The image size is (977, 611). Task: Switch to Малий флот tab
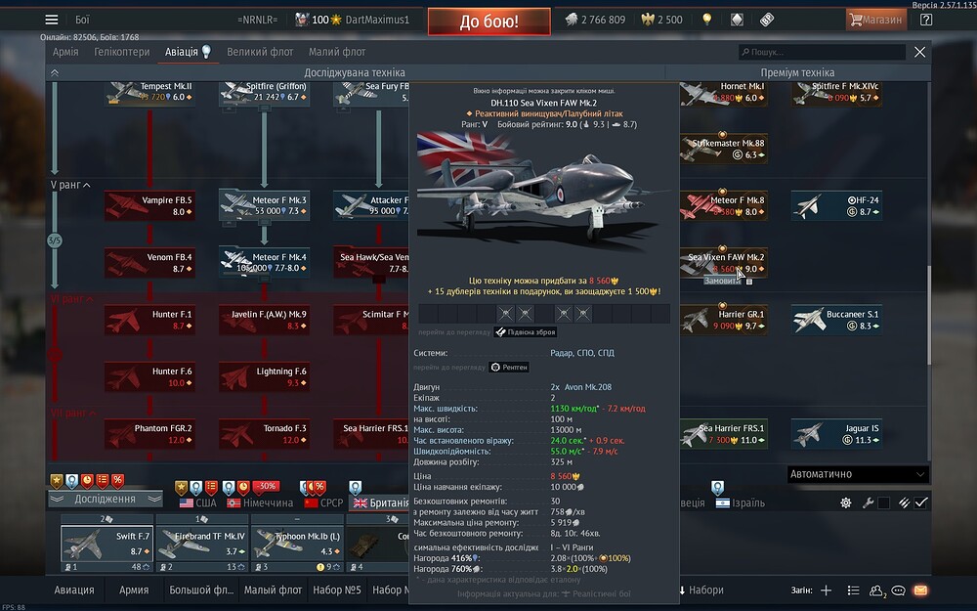coord(337,52)
